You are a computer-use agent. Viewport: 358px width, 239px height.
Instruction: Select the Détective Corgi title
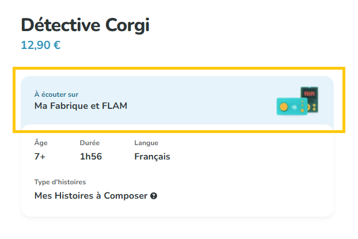click(x=85, y=25)
